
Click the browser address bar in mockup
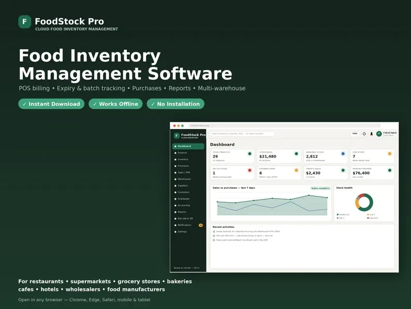pos(284,126)
